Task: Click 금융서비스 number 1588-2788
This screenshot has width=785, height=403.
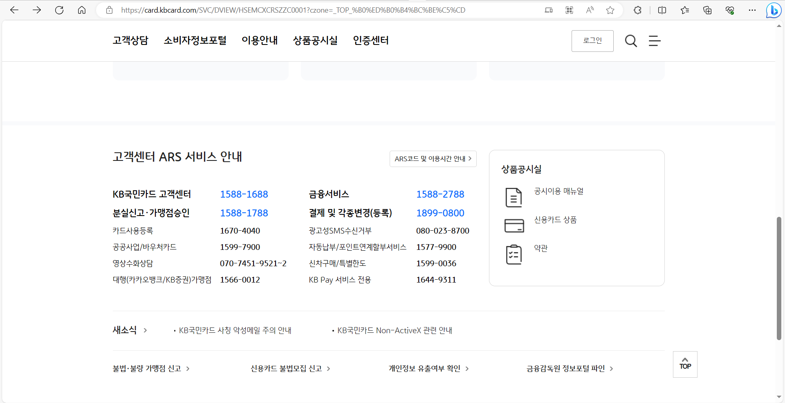Action: (x=440, y=194)
